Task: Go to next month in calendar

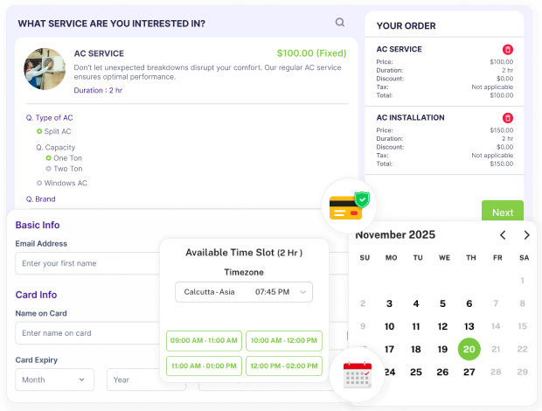Action: pos(526,235)
